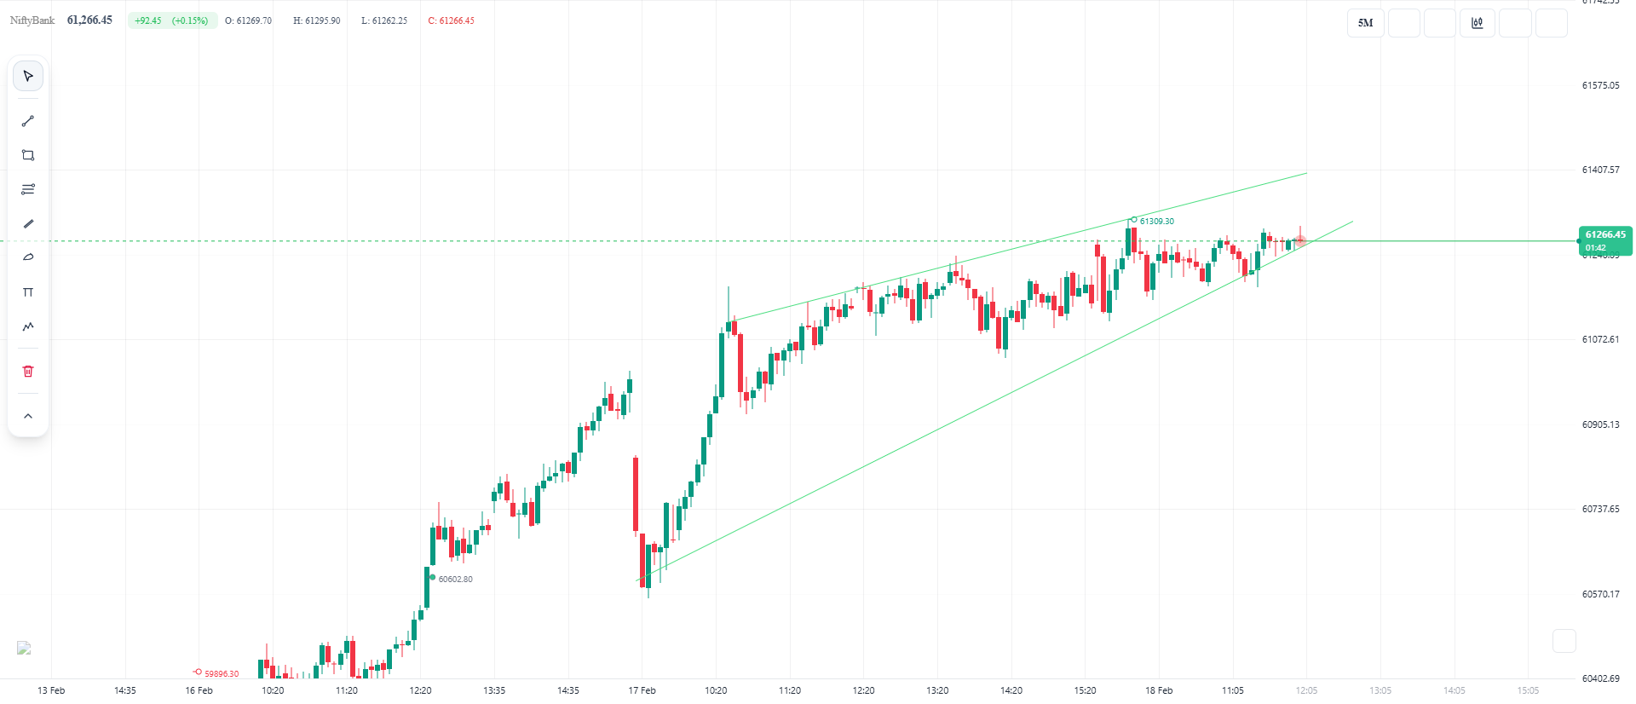Open the candlestick chart type selector
The width and height of the screenshot is (1636, 704).
pyautogui.click(x=1477, y=23)
